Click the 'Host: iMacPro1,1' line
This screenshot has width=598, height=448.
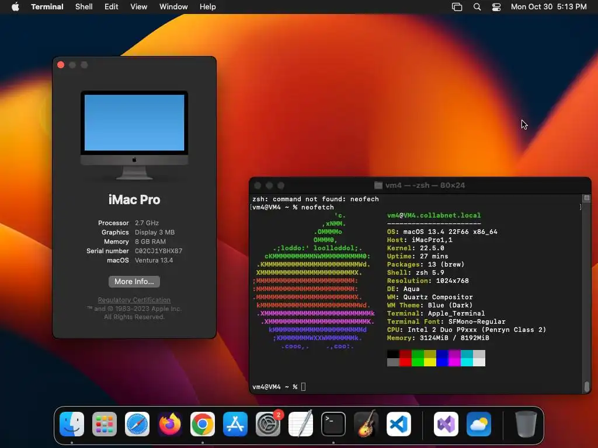click(419, 240)
